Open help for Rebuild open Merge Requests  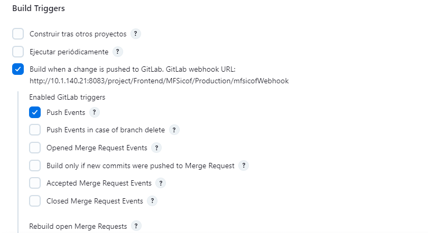[136, 226]
